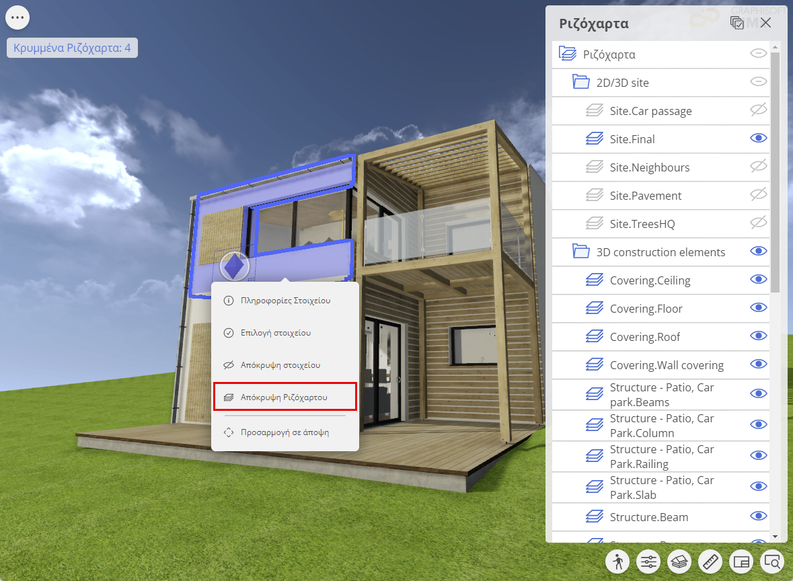This screenshot has width=793, height=581.
Task: Choose Προσαρμογή σε άποψη from context menu
Action: coord(285,432)
